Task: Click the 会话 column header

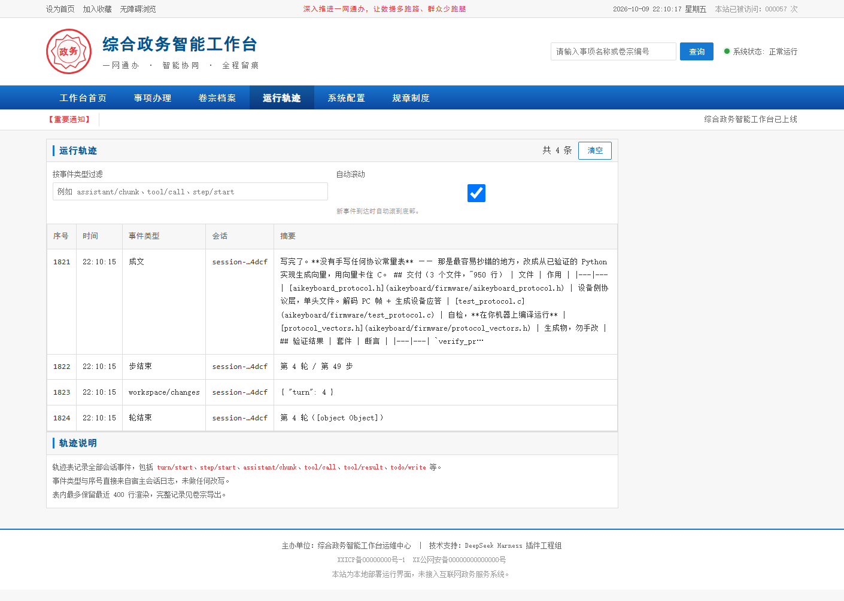Action: pos(240,236)
